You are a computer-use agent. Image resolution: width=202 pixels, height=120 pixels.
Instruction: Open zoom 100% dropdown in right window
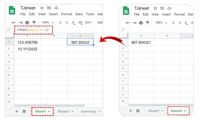161,23
